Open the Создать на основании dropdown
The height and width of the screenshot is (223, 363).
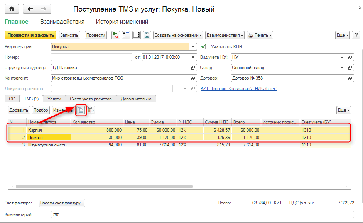point(178,35)
